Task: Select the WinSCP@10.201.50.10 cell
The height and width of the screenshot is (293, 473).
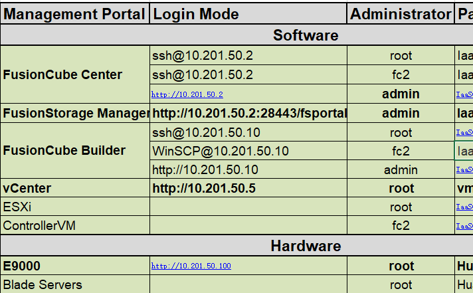Action: click(x=221, y=151)
